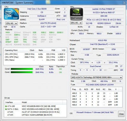Viewport: 127px width, 121px height.
Task: Click the NVIDIA GeForce logo
Action: [x=77, y=14]
